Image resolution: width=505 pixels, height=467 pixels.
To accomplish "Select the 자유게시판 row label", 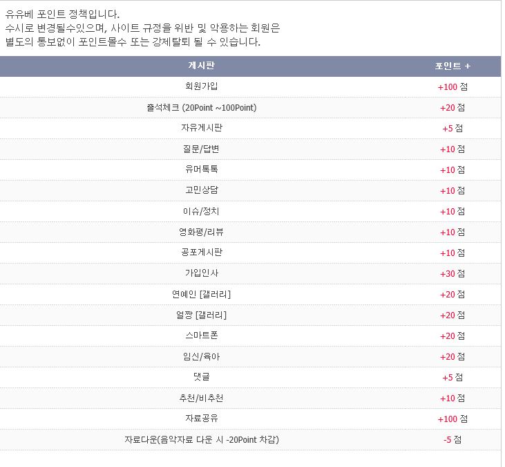I will [201, 128].
